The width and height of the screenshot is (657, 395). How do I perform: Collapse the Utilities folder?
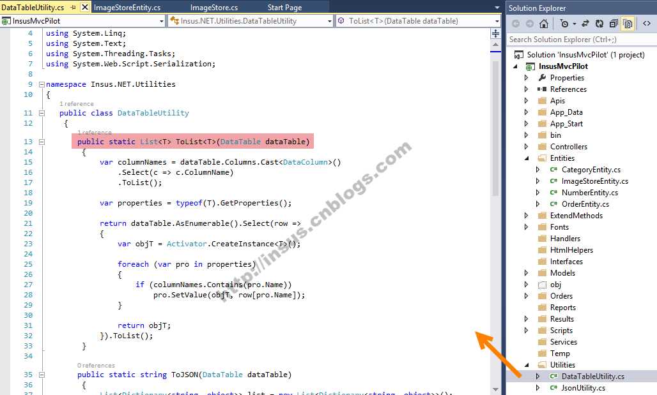click(x=527, y=365)
